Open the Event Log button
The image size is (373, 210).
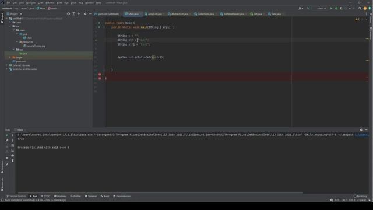(360, 196)
